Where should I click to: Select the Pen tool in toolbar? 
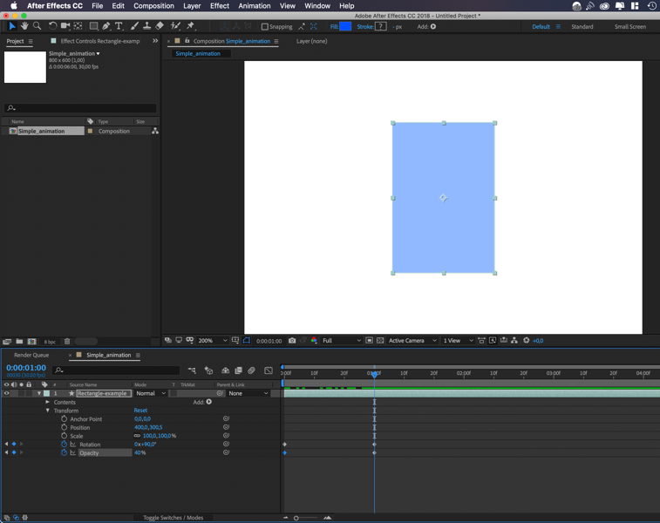(x=106, y=26)
